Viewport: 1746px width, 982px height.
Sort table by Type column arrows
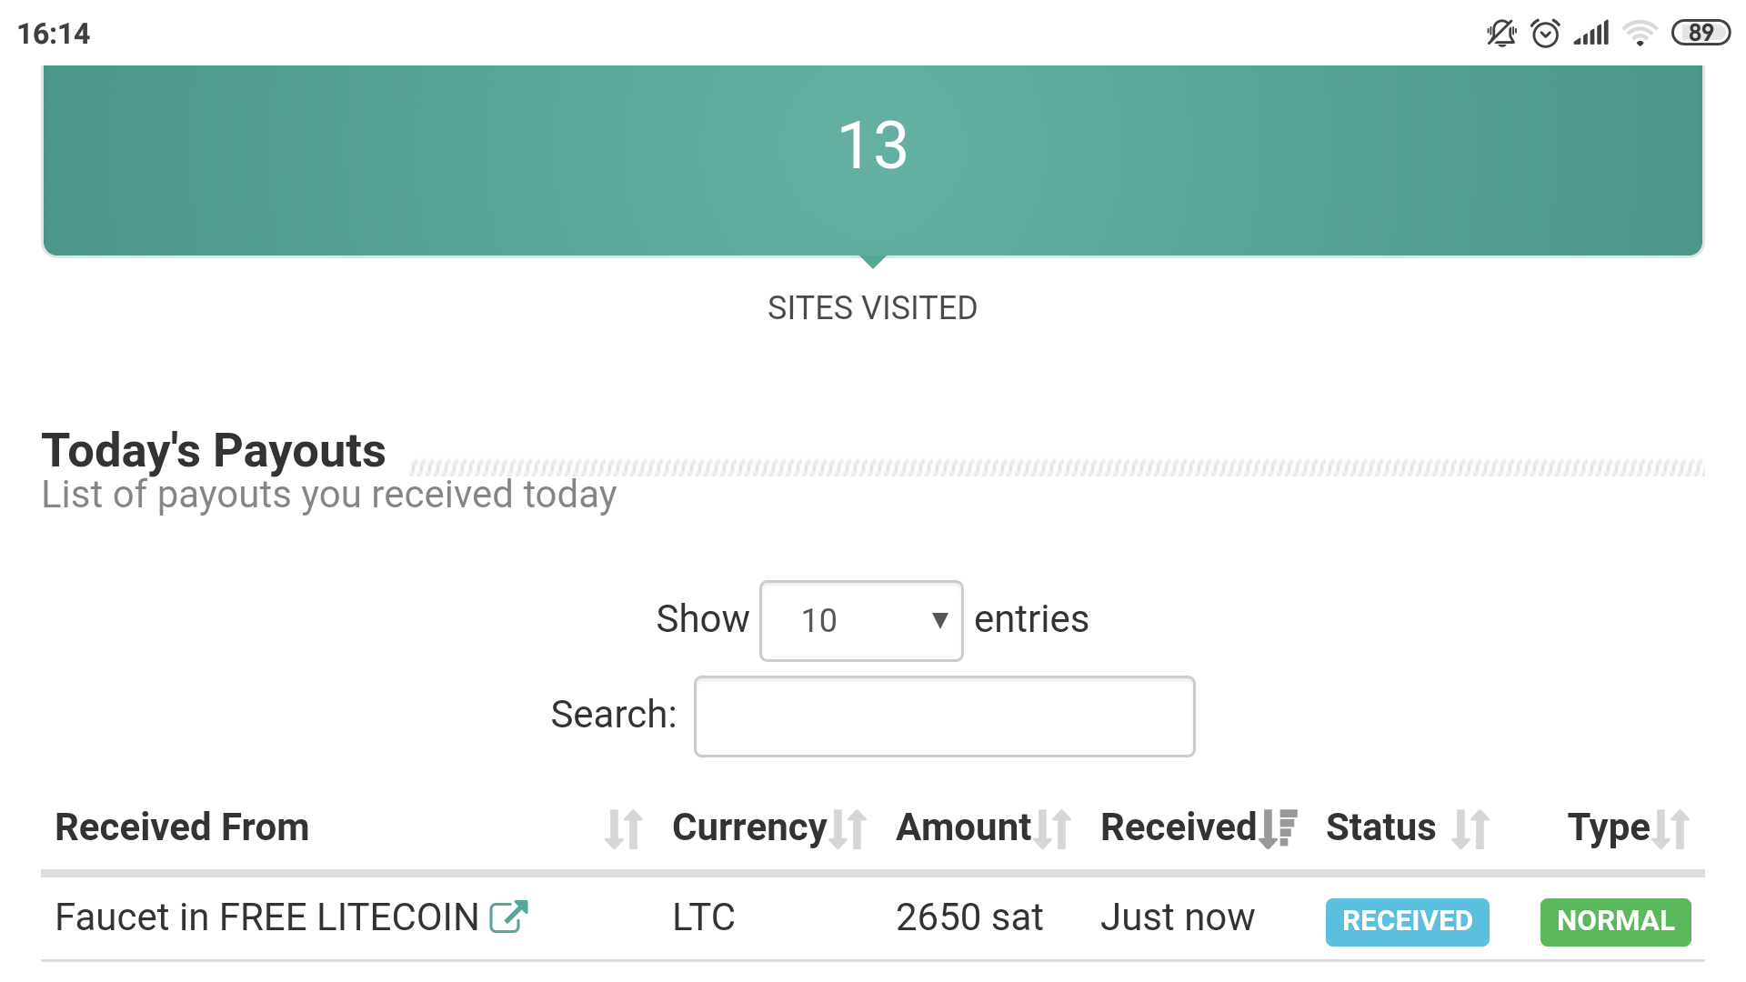1671,829
